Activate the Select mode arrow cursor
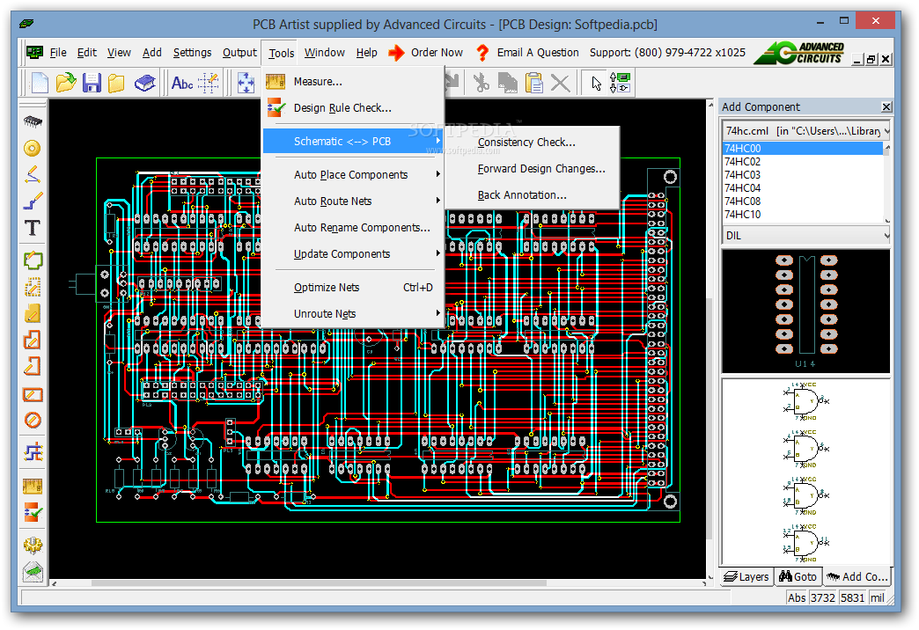This screenshot has height=630, width=919. click(x=596, y=83)
